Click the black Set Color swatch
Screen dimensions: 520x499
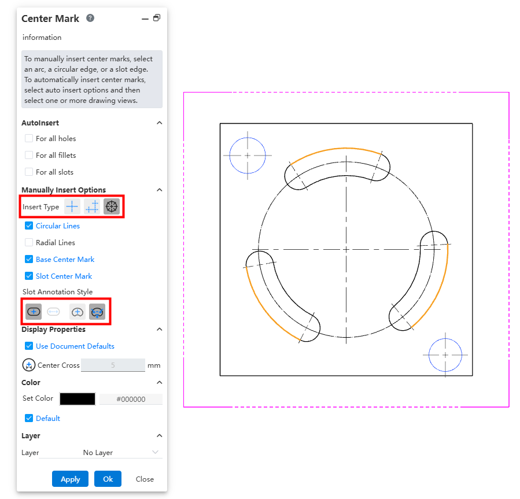(x=78, y=399)
